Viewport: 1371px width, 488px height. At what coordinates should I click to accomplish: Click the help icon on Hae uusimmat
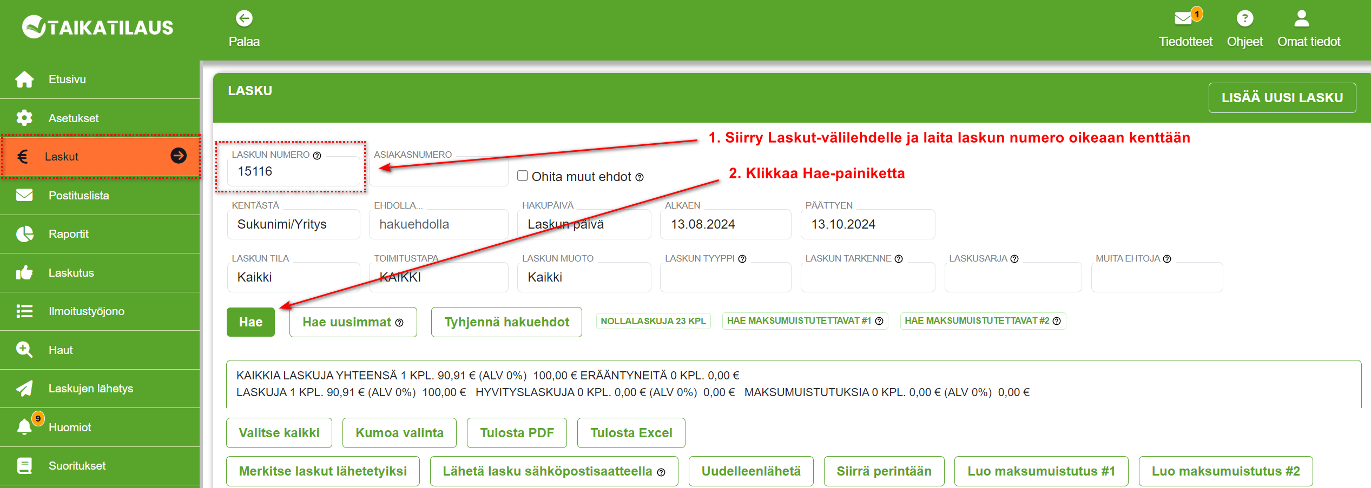click(399, 323)
